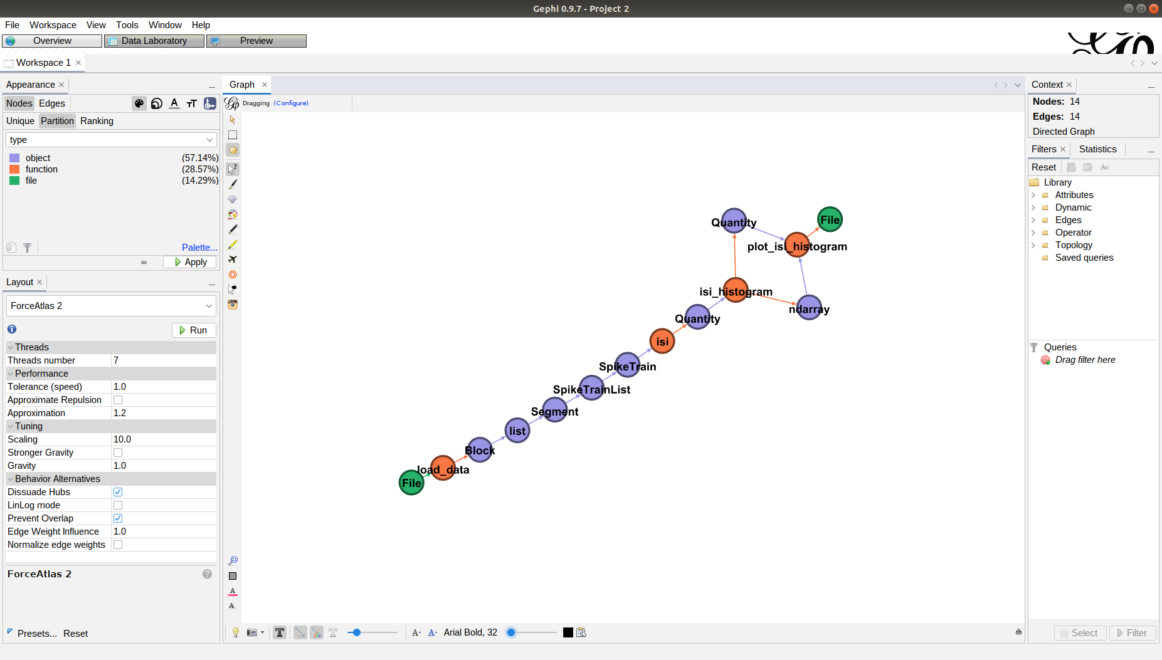The width and height of the screenshot is (1162, 660).
Task: Expand the Attributes filter folder
Action: pyautogui.click(x=1033, y=195)
